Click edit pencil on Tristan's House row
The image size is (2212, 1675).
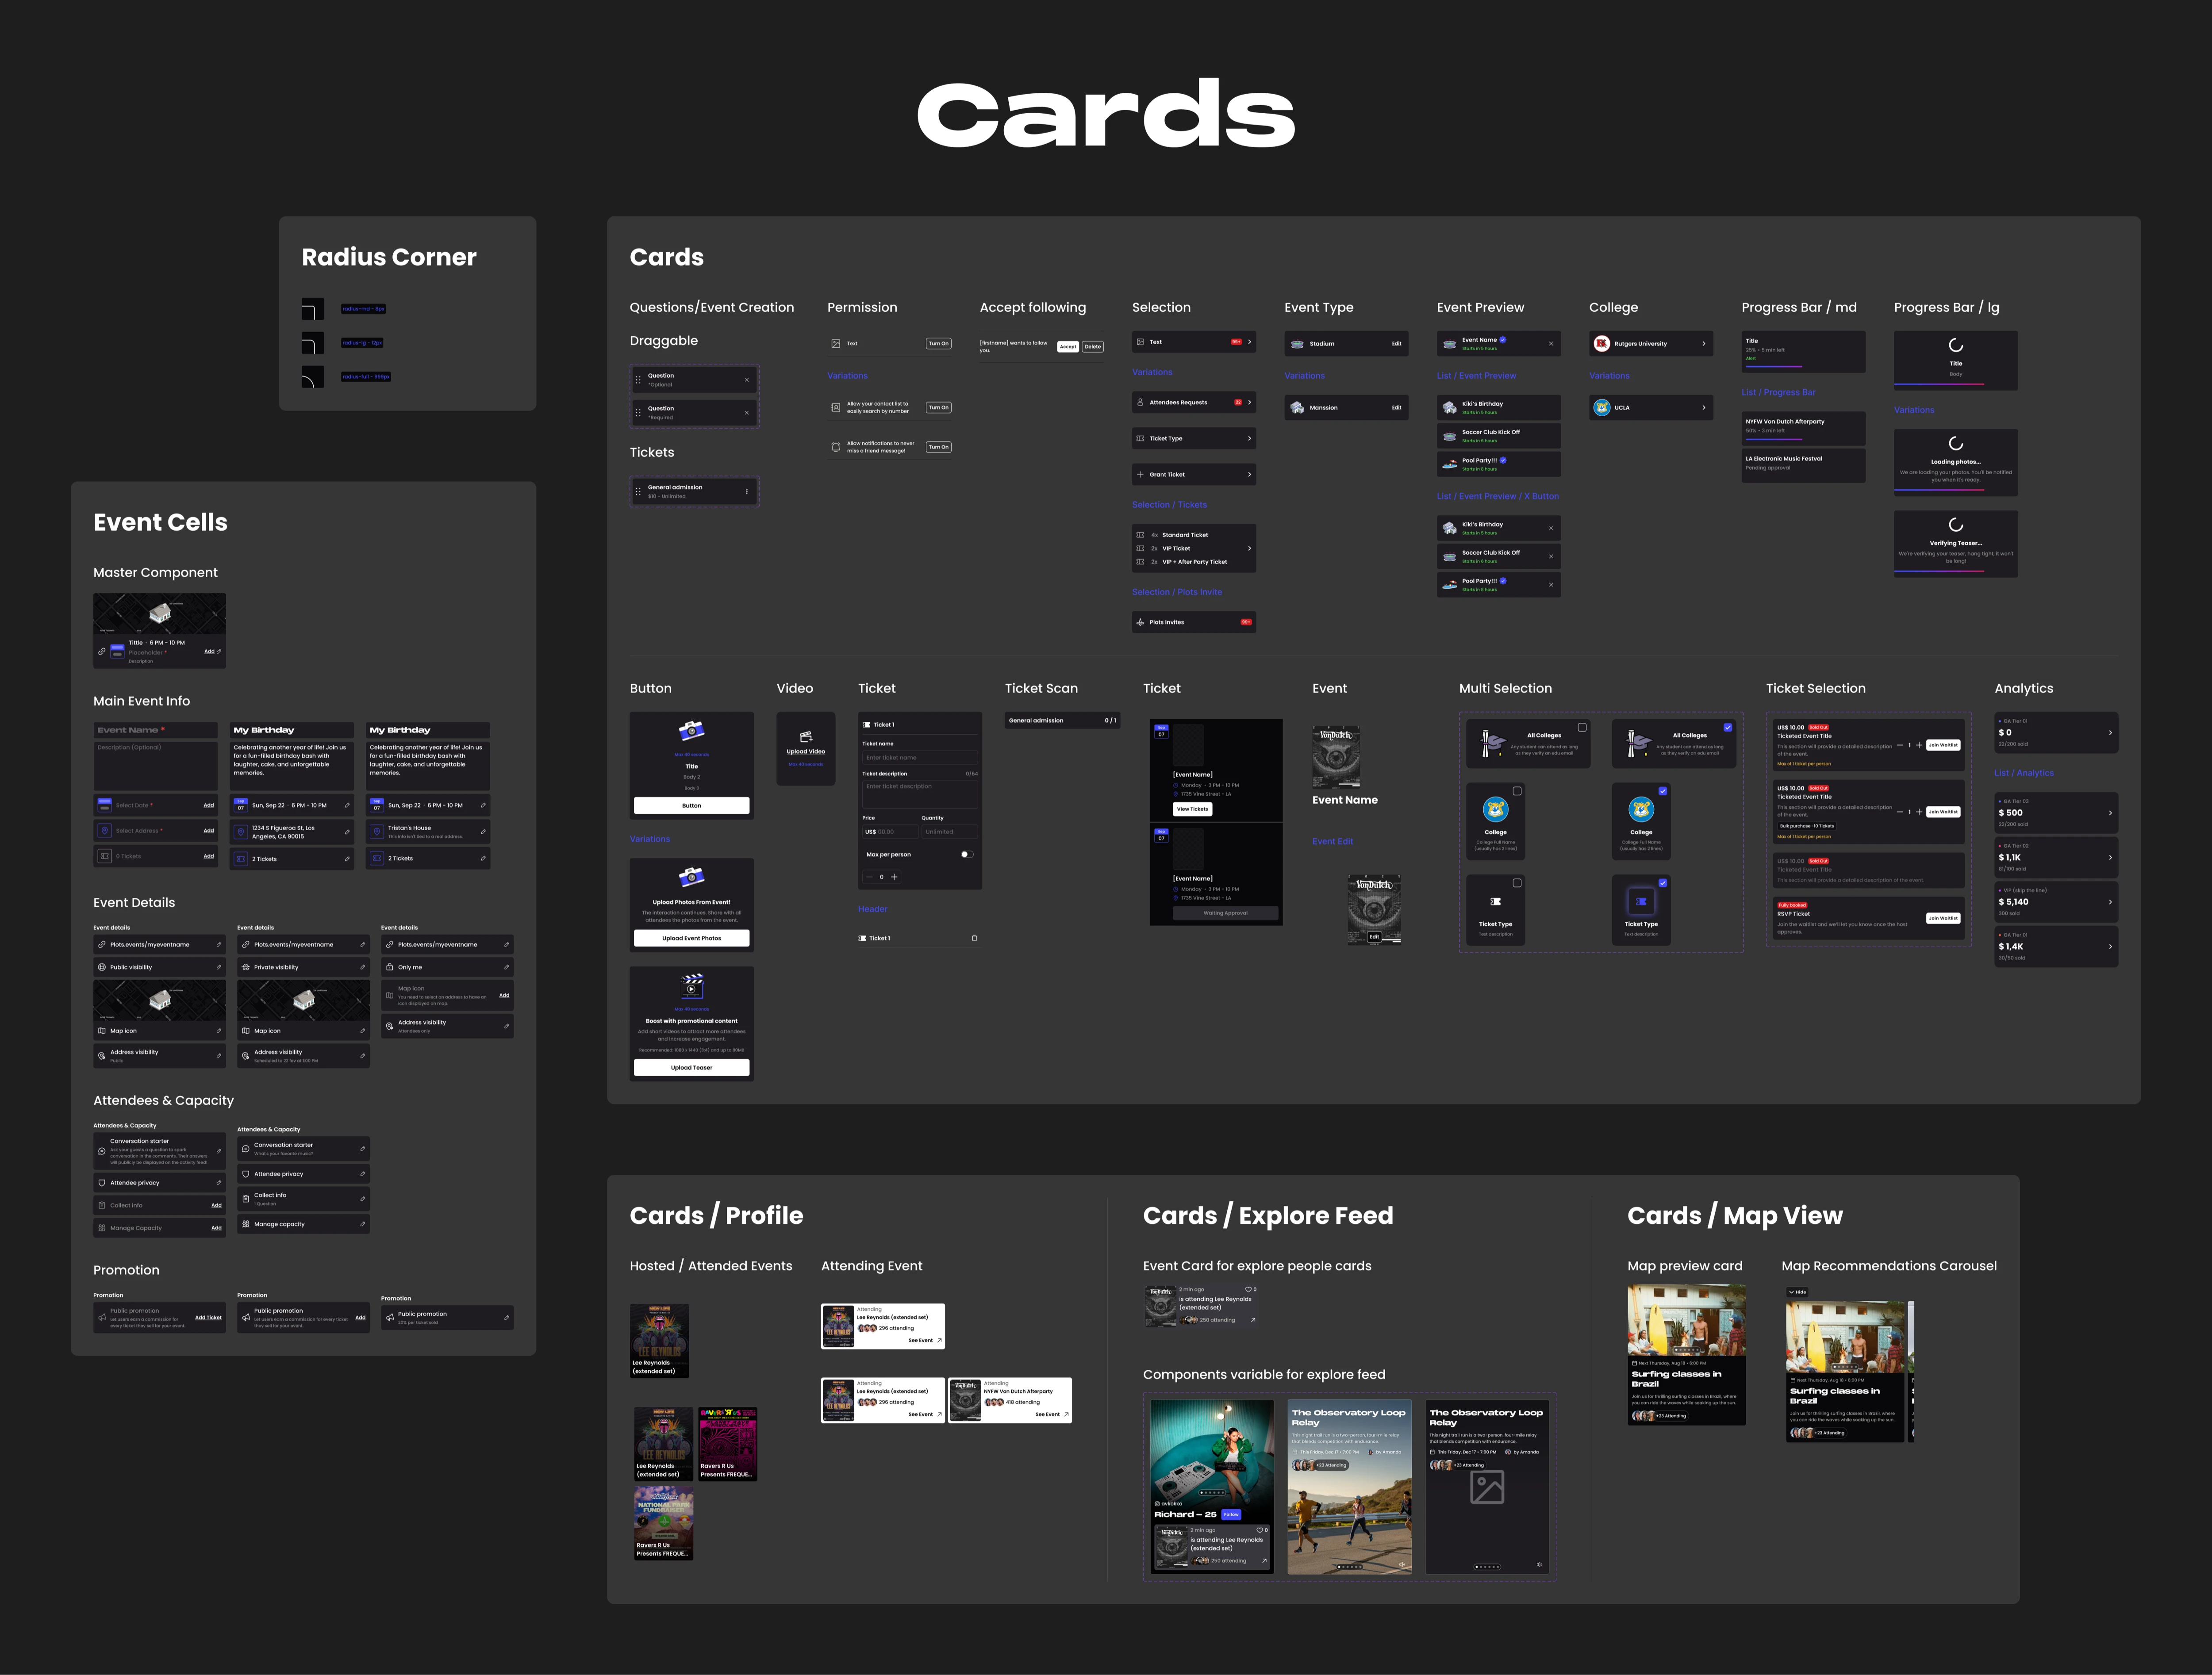(x=483, y=832)
